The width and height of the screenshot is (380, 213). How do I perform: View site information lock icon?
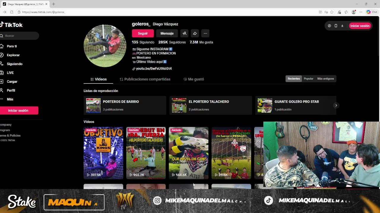[19, 12]
